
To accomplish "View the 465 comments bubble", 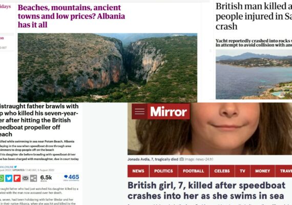I will 72,177.
